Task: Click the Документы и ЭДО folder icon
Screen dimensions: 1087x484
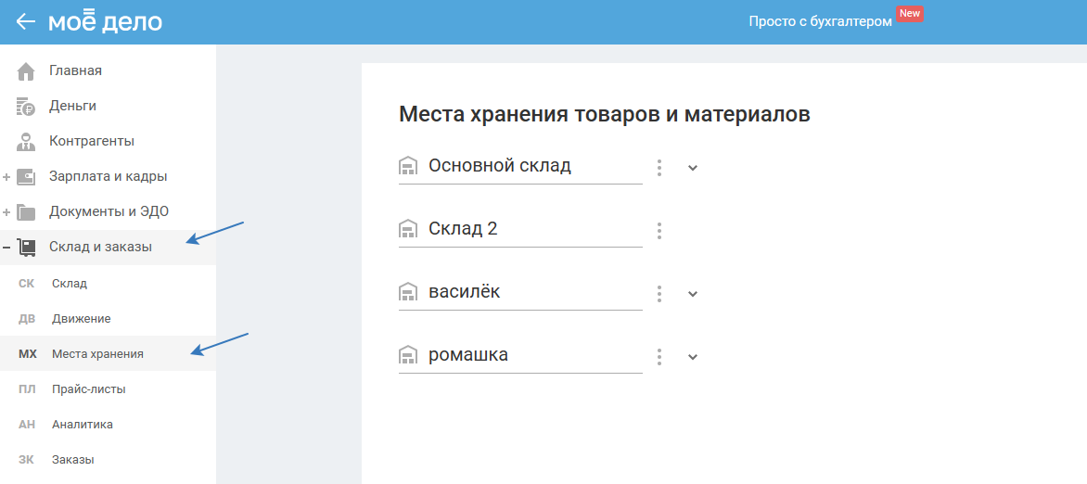Action: click(26, 211)
